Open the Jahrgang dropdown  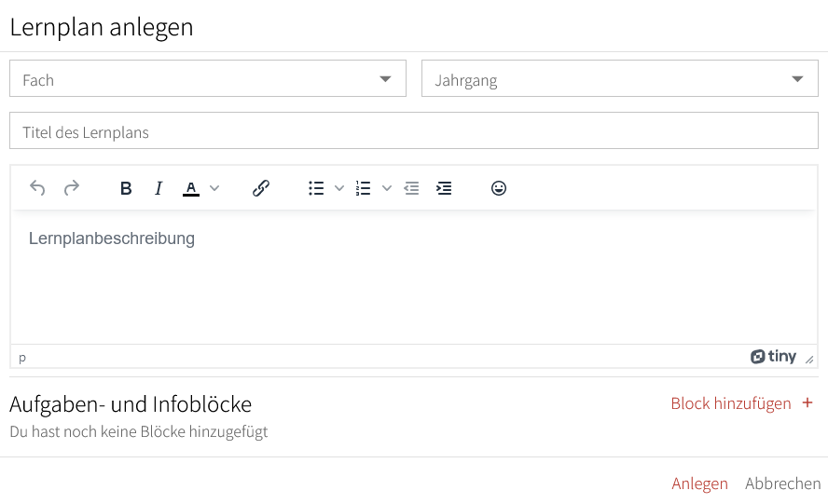[x=620, y=78]
